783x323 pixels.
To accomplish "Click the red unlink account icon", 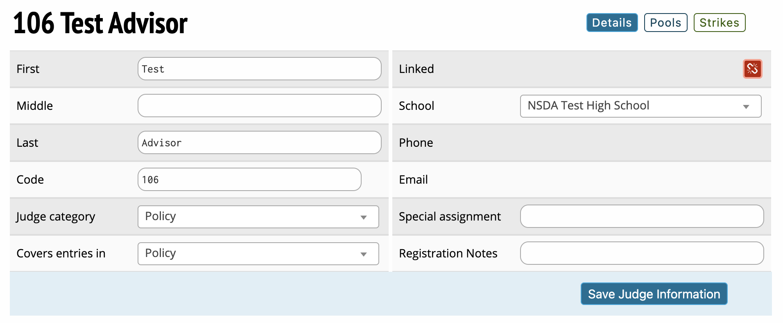I will click(x=752, y=69).
